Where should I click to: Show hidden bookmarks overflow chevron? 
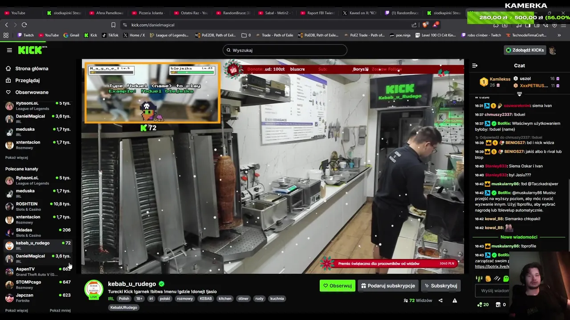559,35
